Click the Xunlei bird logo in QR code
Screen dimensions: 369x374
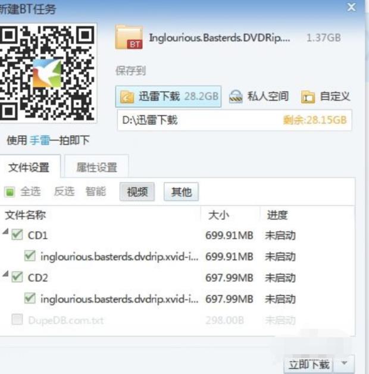point(47,73)
